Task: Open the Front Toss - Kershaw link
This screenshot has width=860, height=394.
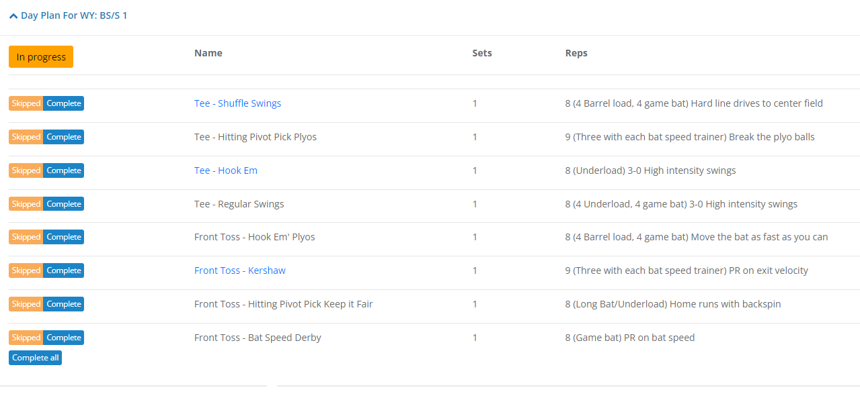Action: (x=239, y=270)
